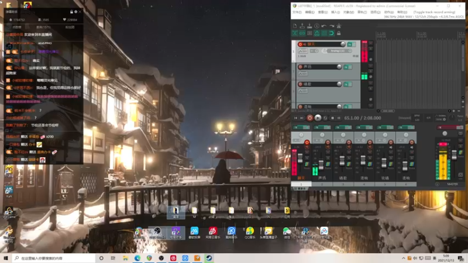The height and width of the screenshot is (263, 468).
Task: Toggle the locking padlock icon in toolbar
Action: [x=339, y=33]
